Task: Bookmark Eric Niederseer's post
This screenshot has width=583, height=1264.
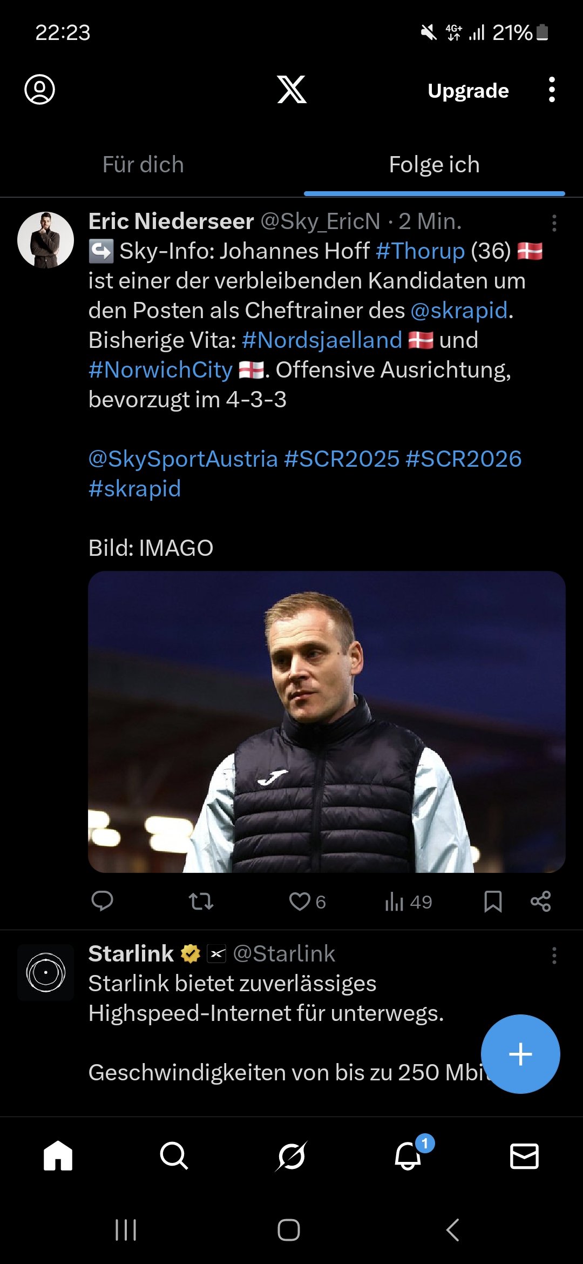Action: click(x=493, y=901)
